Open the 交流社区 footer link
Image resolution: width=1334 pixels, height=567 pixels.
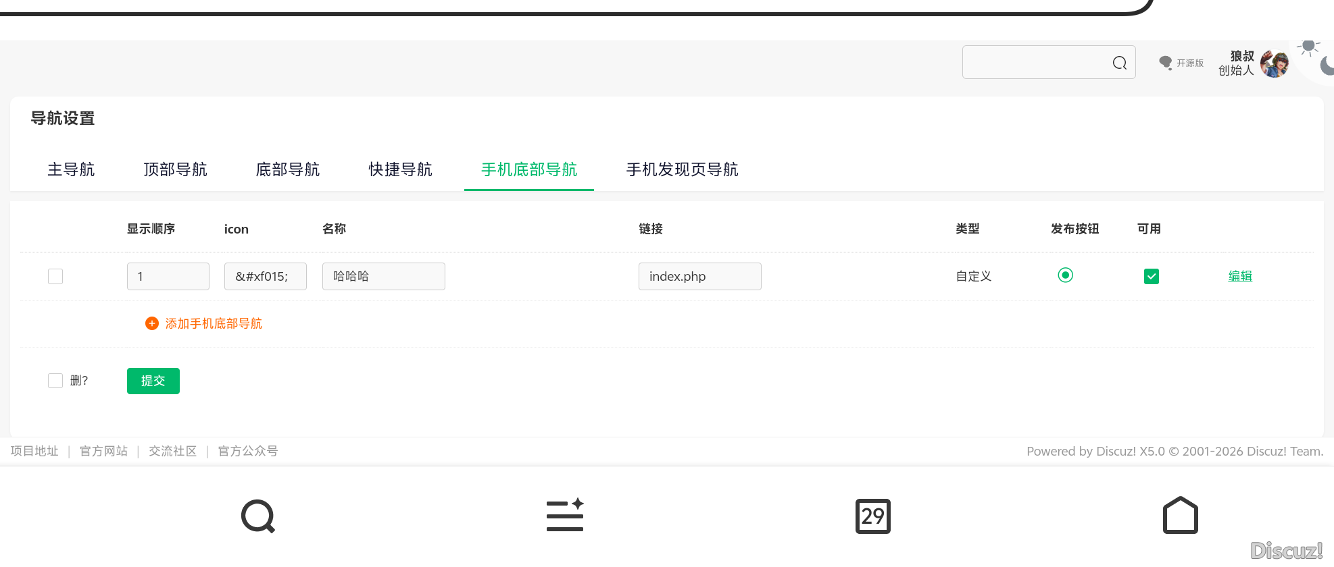pyautogui.click(x=173, y=451)
